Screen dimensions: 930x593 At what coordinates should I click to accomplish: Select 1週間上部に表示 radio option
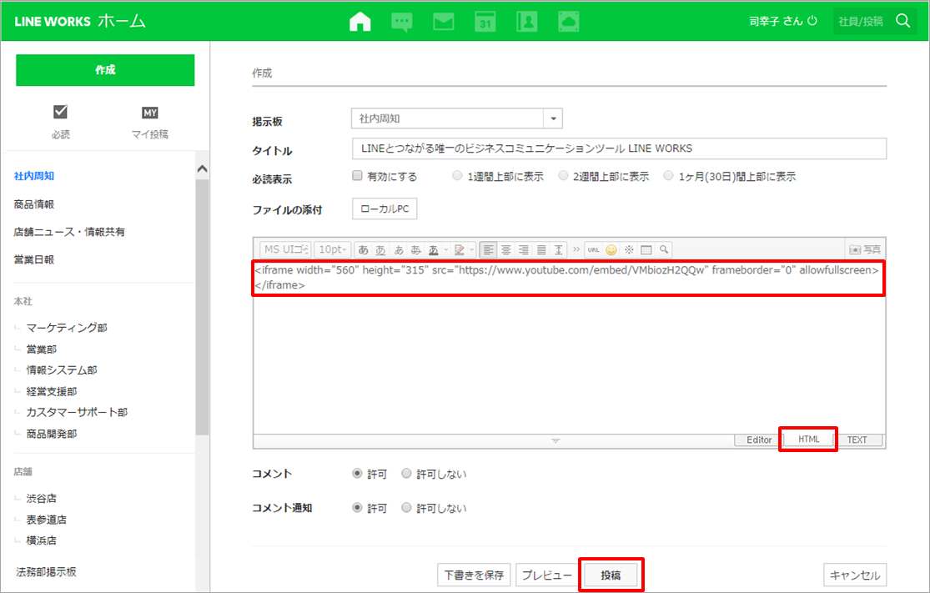click(456, 177)
